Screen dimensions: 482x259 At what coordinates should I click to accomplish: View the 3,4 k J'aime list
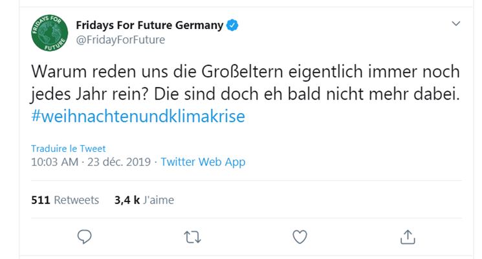pos(144,200)
